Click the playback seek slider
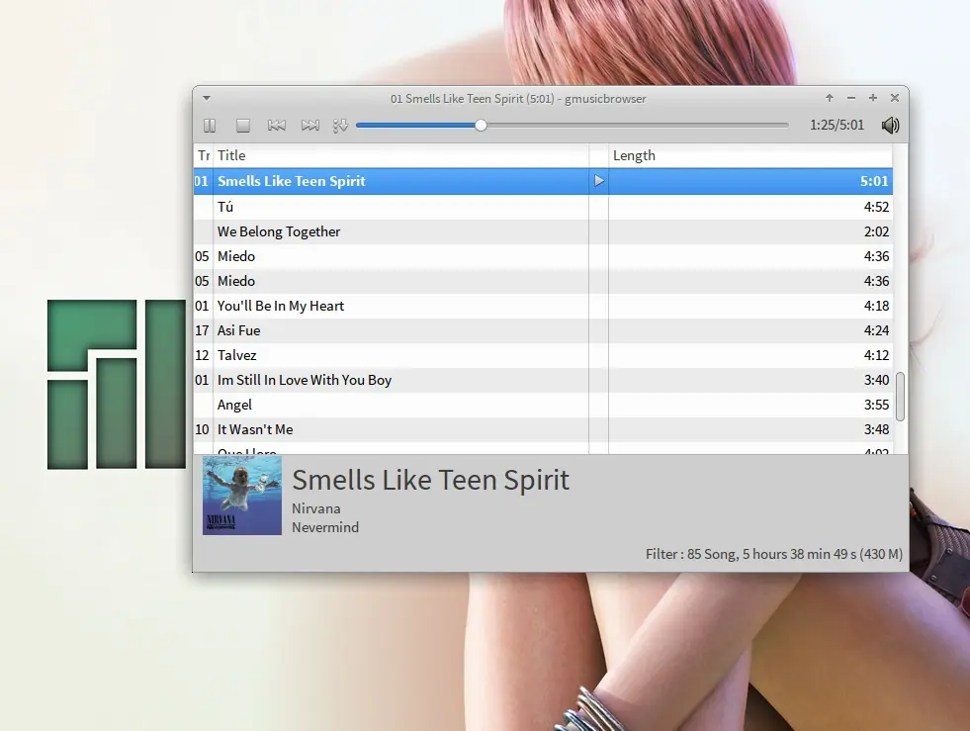 pyautogui.click(x=573, y=126)
